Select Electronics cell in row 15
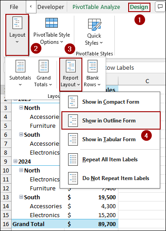 (x=38, y=215)
